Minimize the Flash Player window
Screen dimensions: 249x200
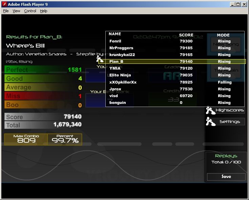point(232,4)
